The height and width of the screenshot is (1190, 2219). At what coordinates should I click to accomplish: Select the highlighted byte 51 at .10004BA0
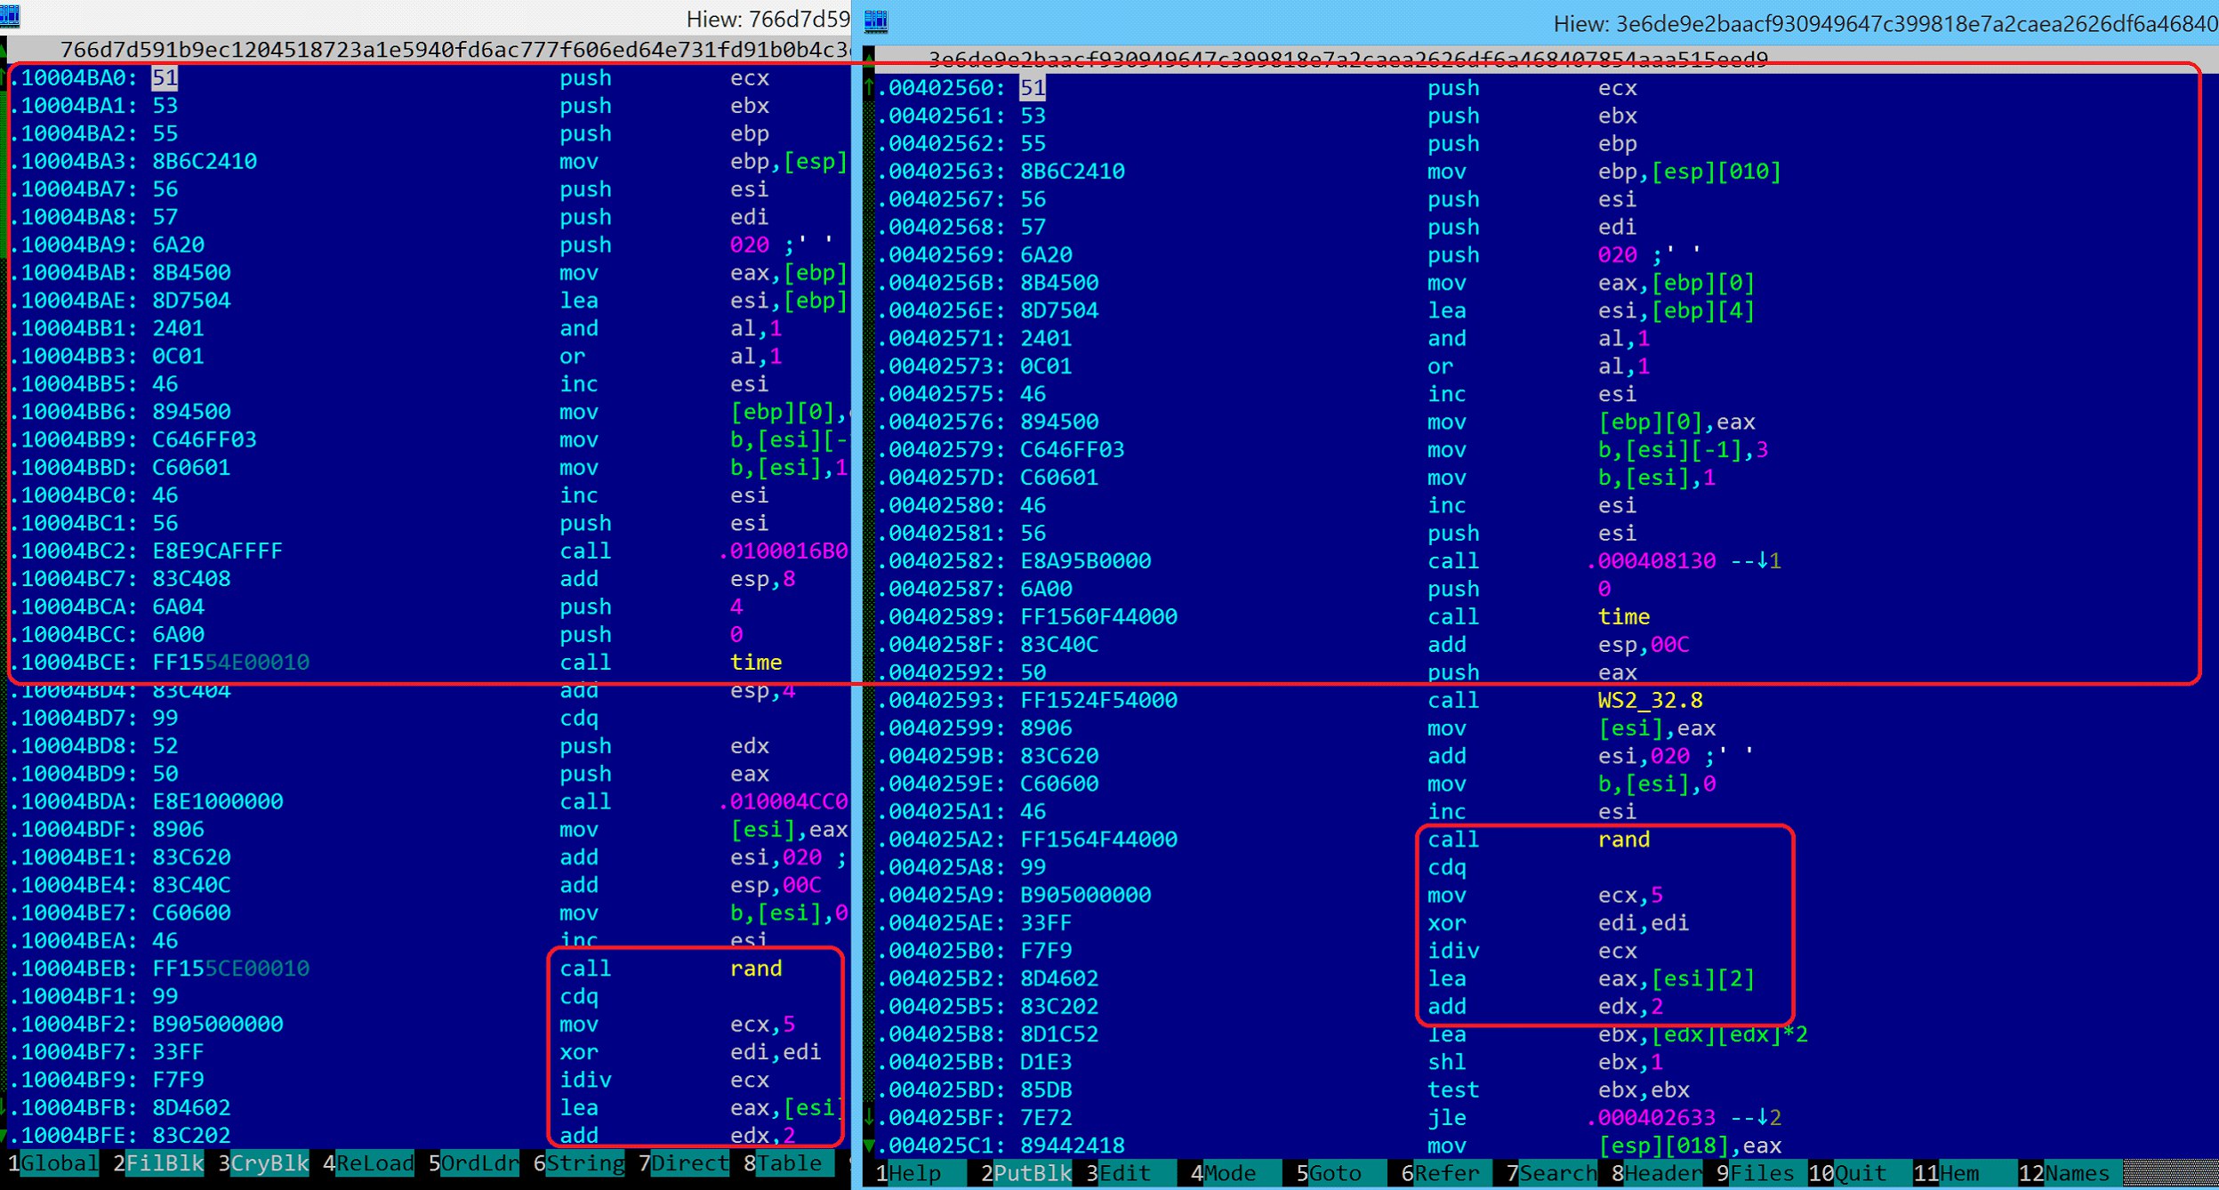point(165,78)
